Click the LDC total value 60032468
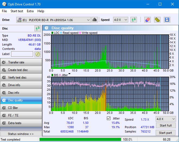Image resolution: width=179 pixels, height=142 pixels. pos(67,131)
